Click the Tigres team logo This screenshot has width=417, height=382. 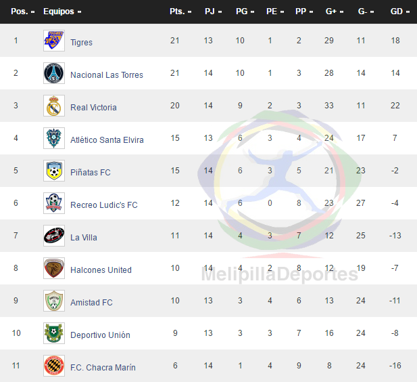[54, 41]
